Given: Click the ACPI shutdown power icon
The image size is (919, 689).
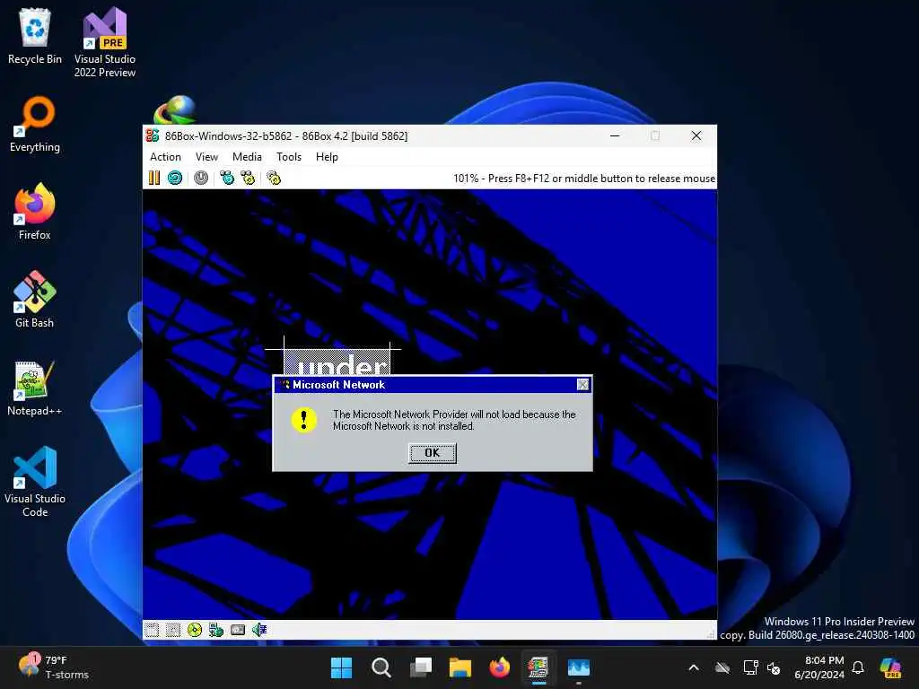Looking at the screenshot, I should [x=201, y=178].
